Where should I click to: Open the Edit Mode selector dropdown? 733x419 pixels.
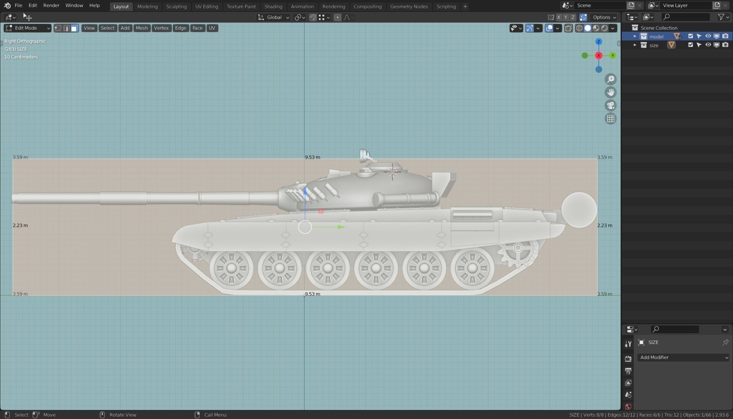27,28
